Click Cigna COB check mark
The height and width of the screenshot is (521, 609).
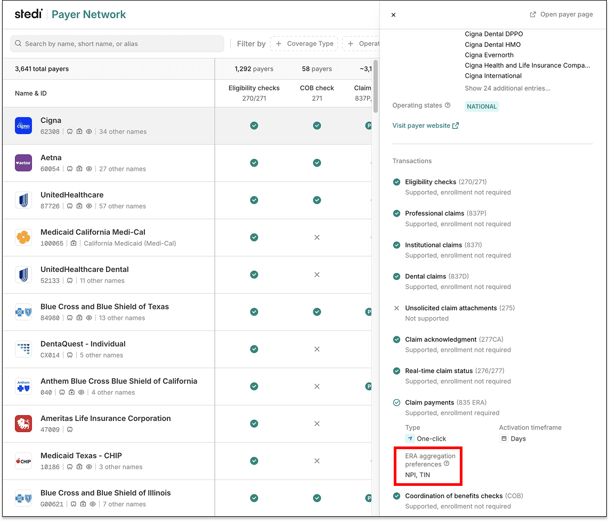pyautogui.click(x=317, y=126)
